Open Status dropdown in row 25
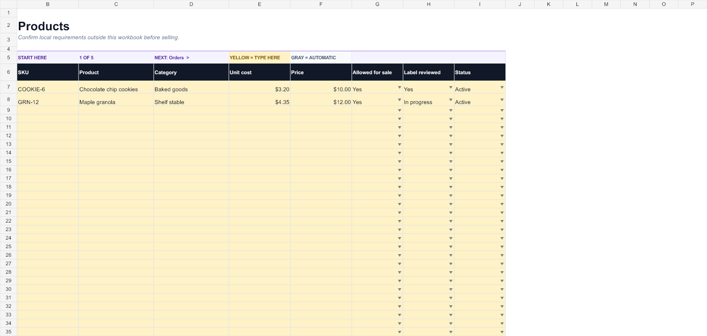This screenshot has height=336, width=707. point(502,247)
